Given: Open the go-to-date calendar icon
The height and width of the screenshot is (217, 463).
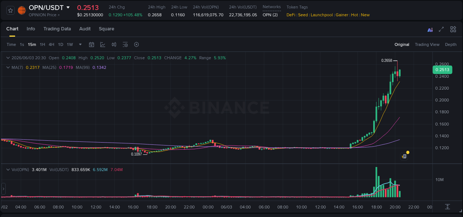Looking at the screenshot, I should click(91, 44).
